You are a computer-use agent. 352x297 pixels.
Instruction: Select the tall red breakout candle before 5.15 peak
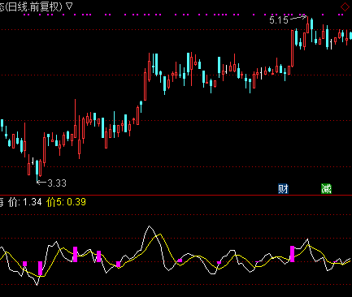(292, 48)
